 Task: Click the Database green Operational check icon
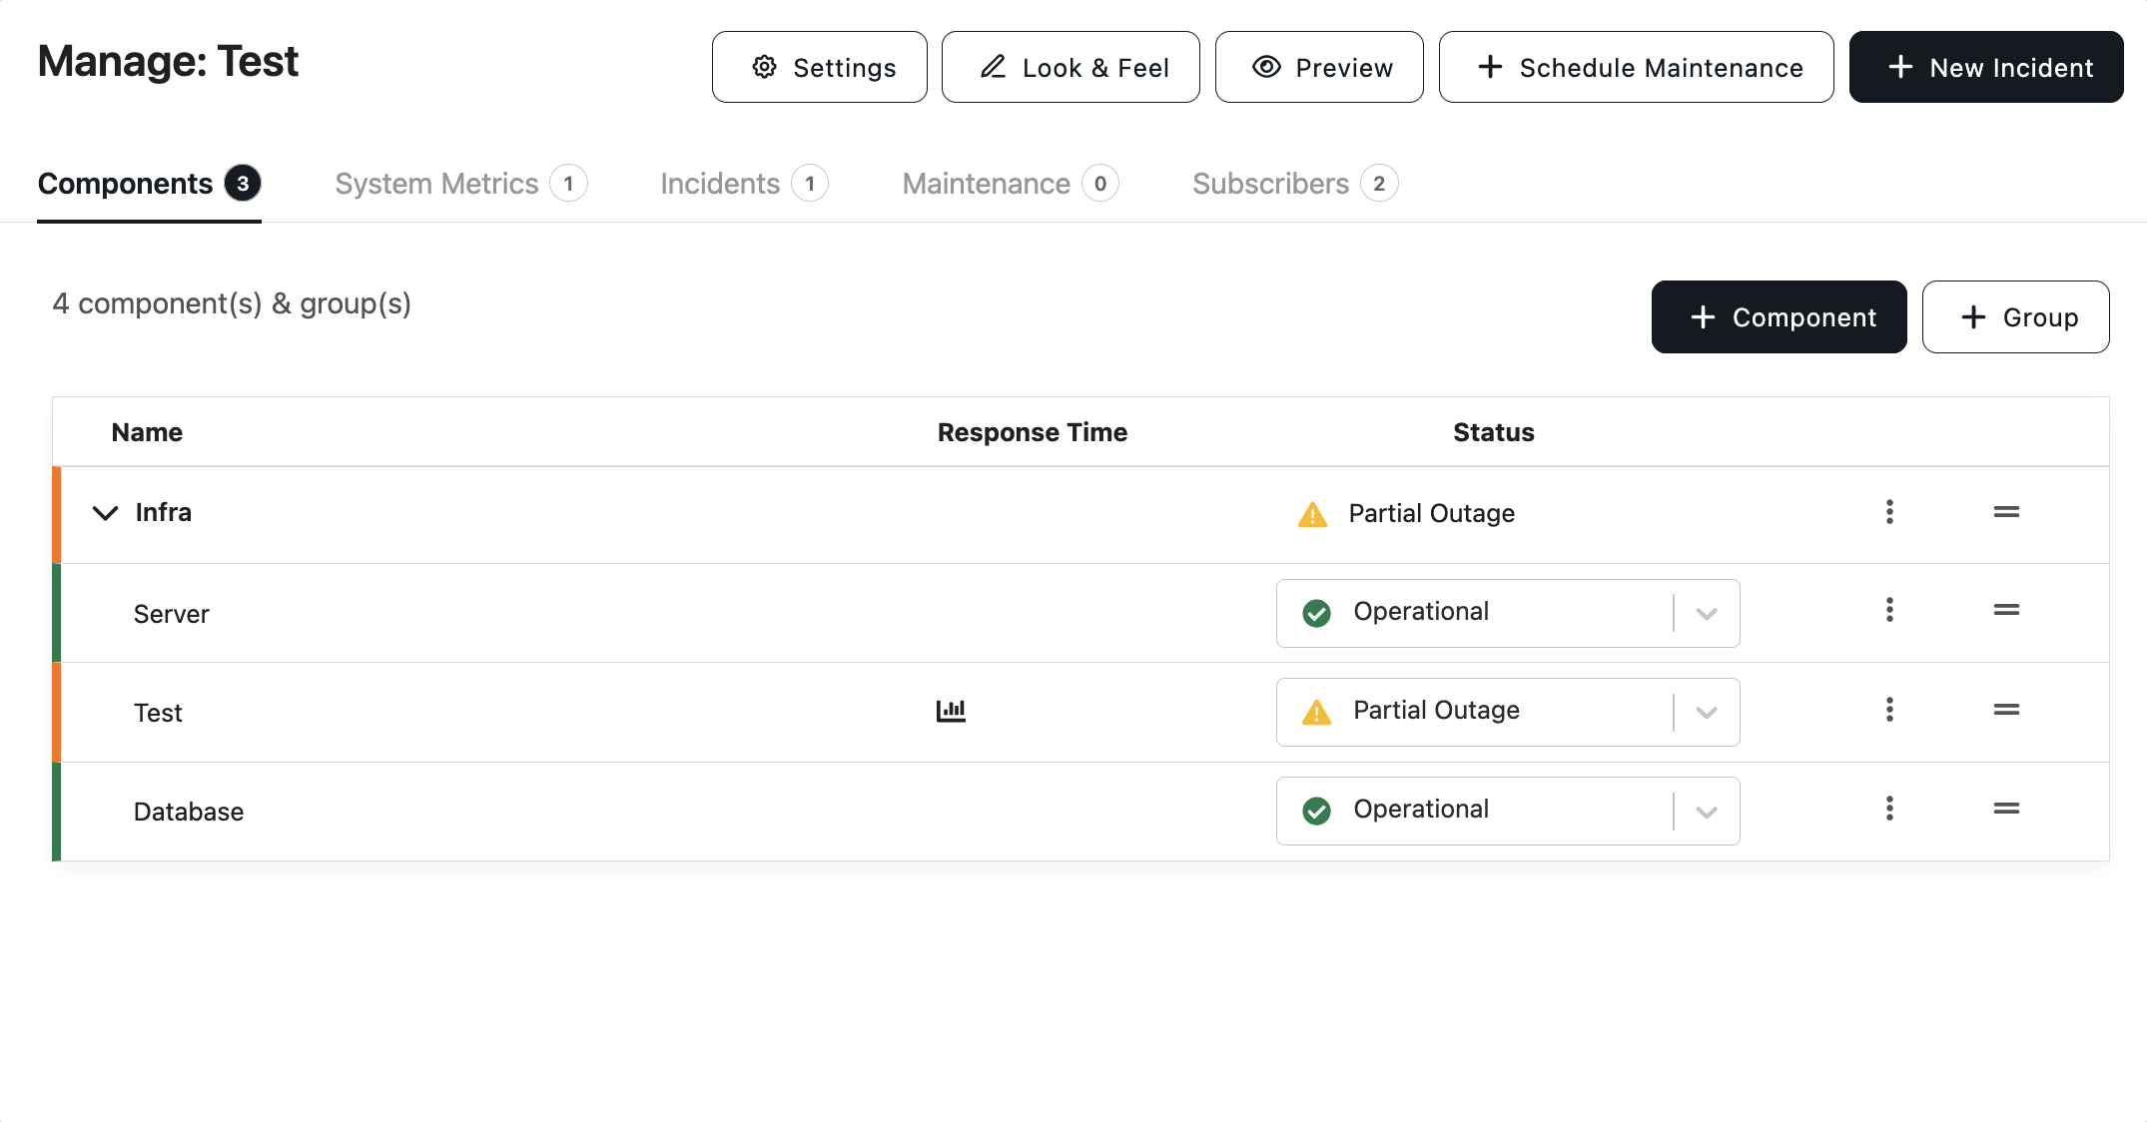(1316, 811)
